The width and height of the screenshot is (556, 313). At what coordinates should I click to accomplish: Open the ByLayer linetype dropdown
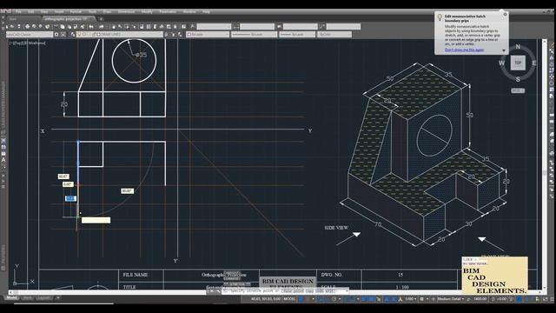coord(254,35)
